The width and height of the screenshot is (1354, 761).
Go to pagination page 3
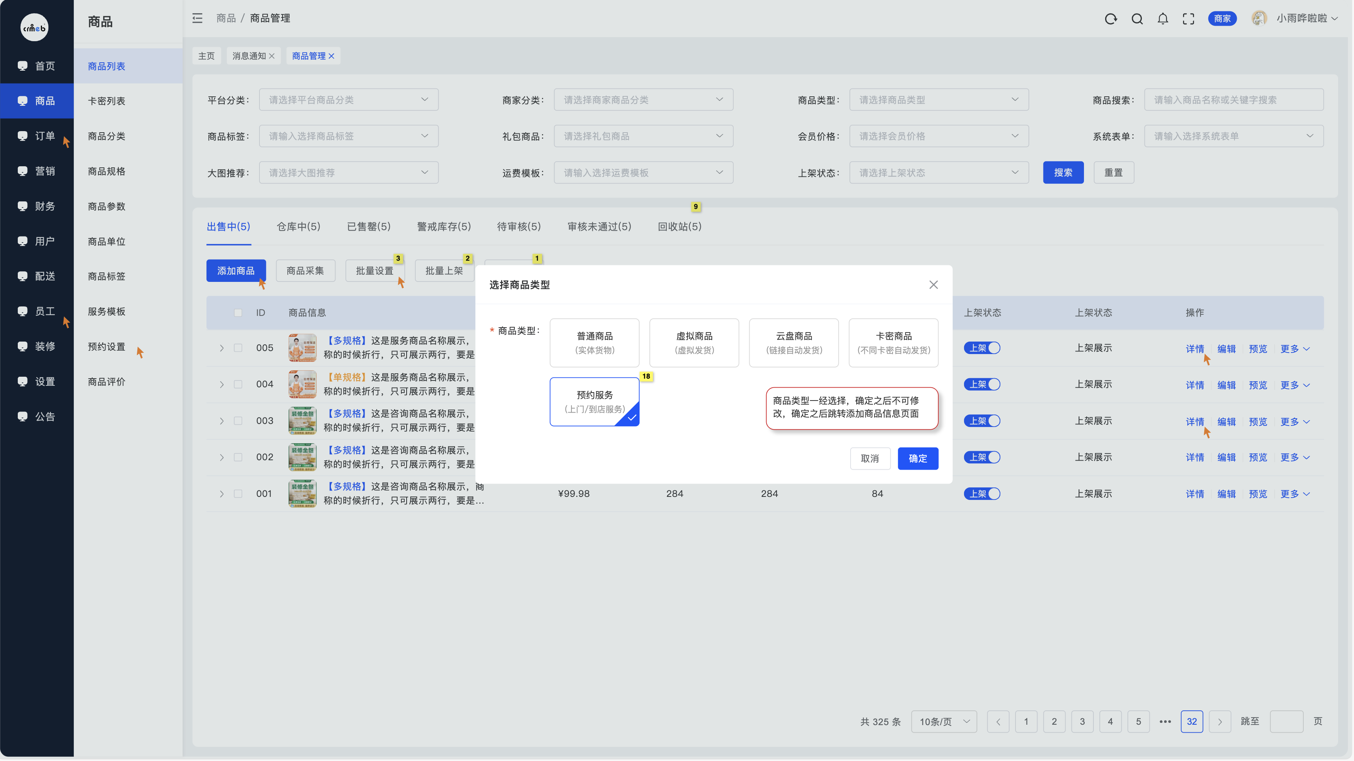1082,722
